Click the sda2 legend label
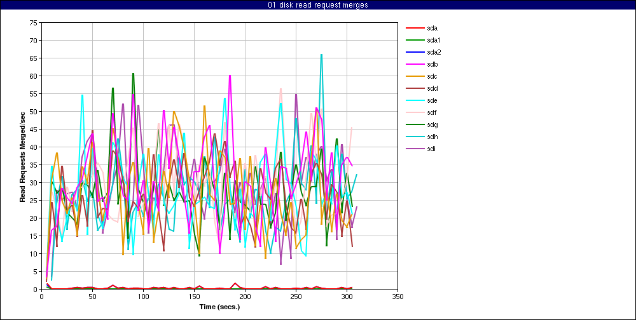 [x=434, y=52]
